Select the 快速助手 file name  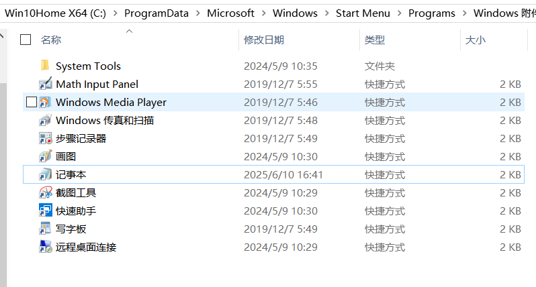coord(76,211)
